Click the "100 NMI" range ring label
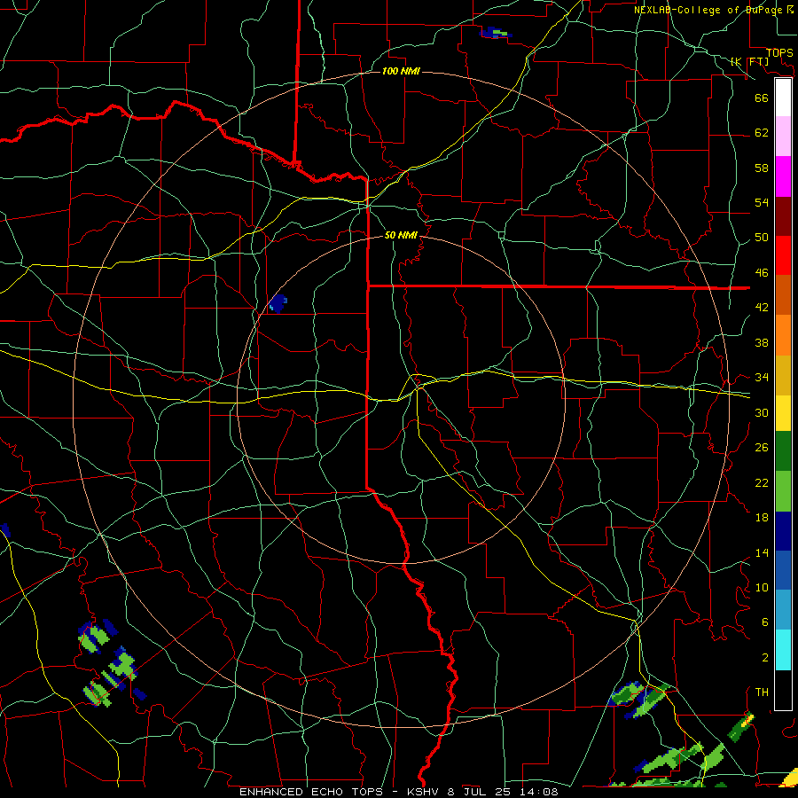Screen dimensions: 798x798 (401, 71)
